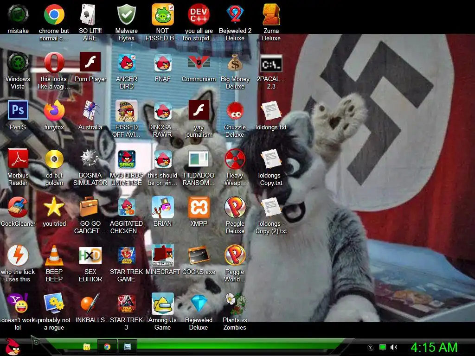Select the 'ANGER BIRD' shortcut

pos(126,63)
